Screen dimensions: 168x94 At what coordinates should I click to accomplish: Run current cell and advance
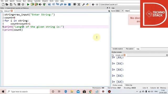pos(36,4)
